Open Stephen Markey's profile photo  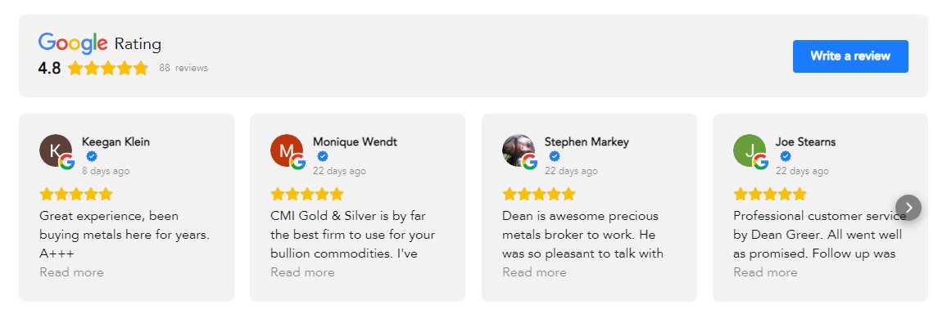[519, 150]
